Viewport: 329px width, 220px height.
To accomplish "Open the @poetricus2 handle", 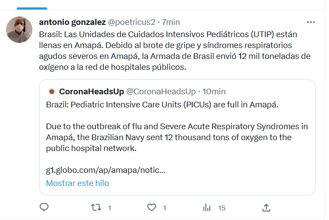I will 131,22.
